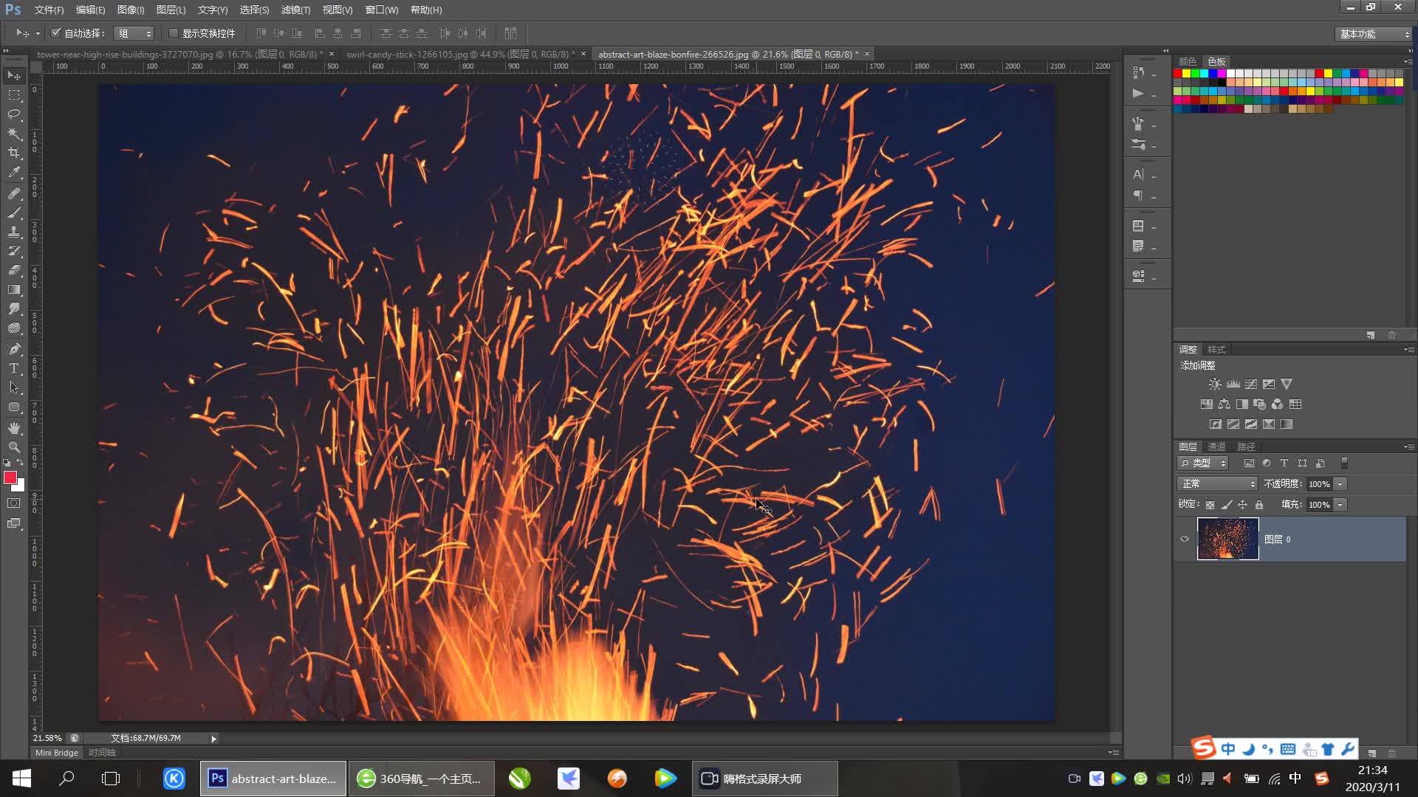Select the Horizontal Type tool
The height and width of the screenshot is (797, 1418).
pyautogui.click(x=14, y=368)
